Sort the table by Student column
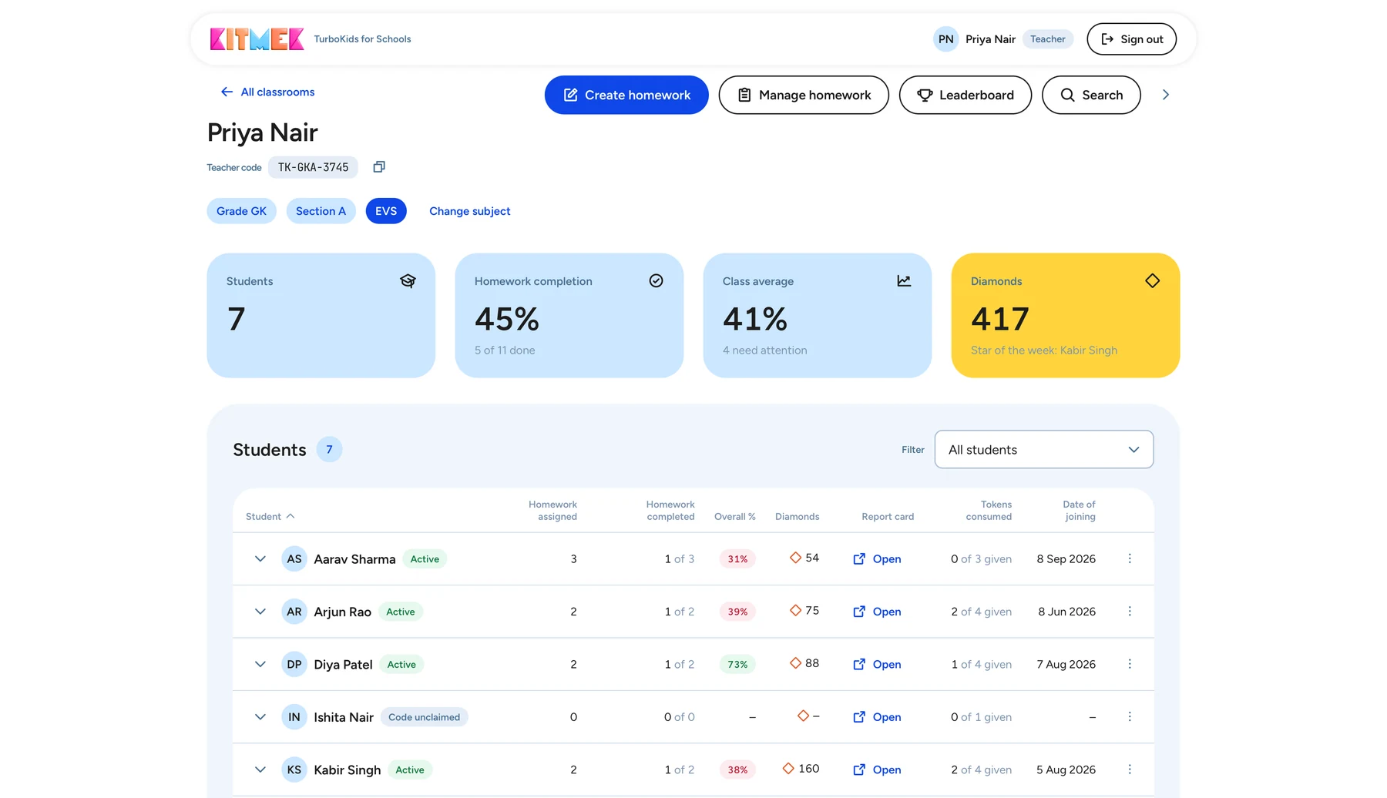 [270, 517]
